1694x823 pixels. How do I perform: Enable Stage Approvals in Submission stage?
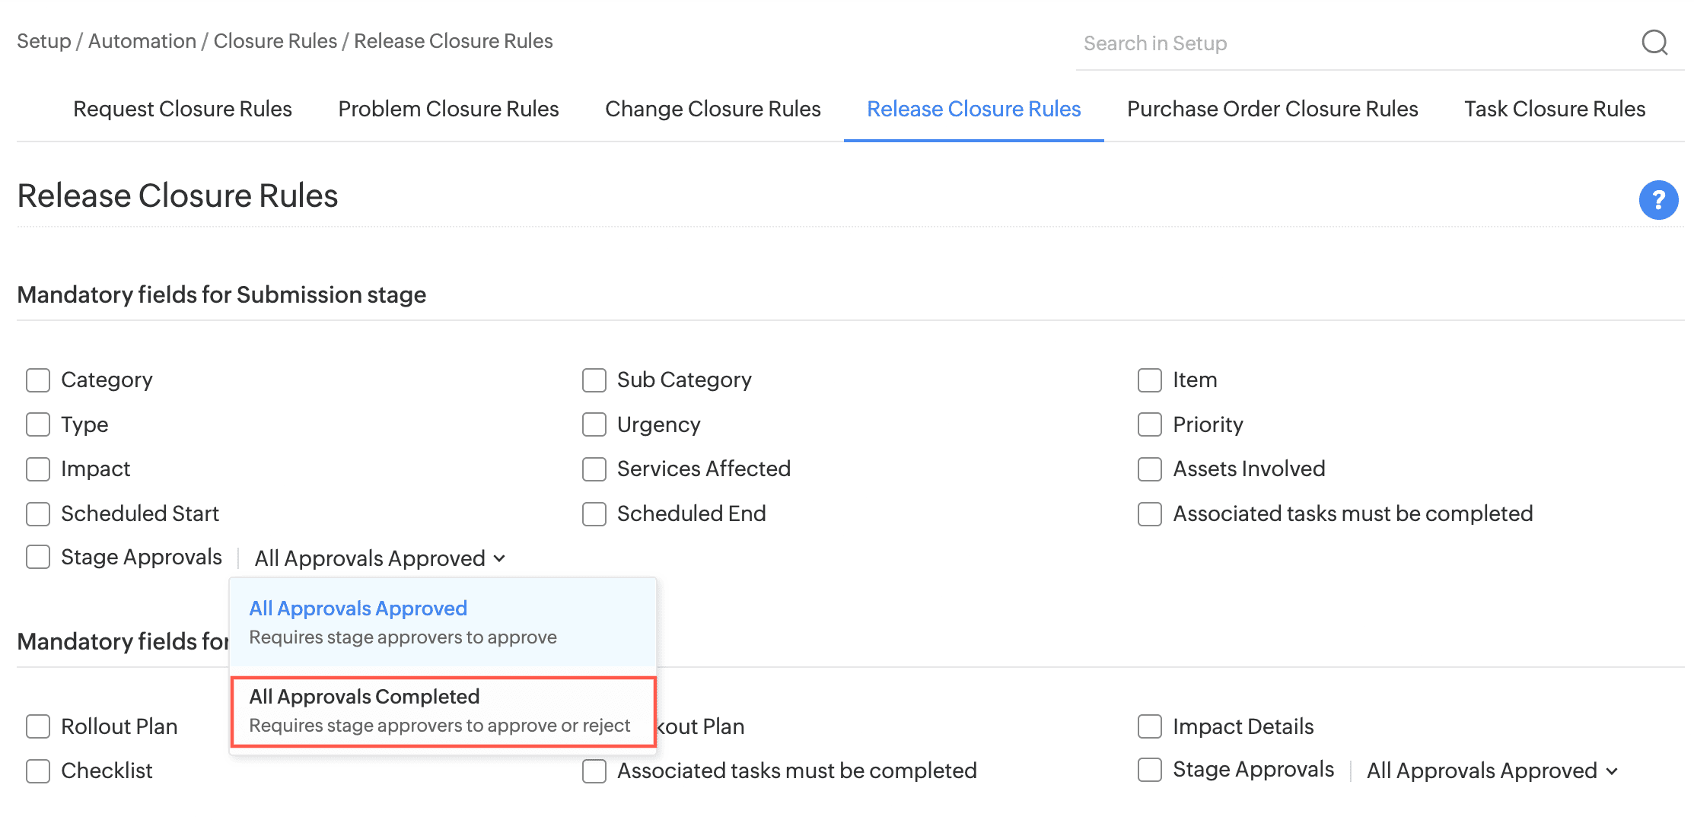[x=38, y=557]
